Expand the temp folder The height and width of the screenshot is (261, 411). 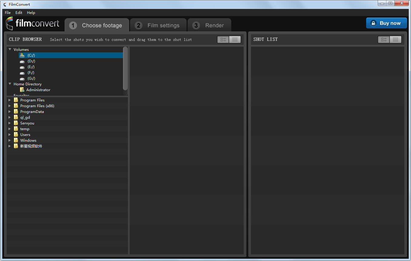[x=10, y=129]
